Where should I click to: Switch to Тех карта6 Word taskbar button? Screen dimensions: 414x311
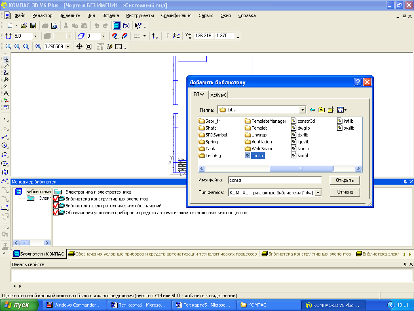coord(139,305)
